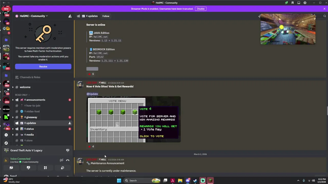This screenshot has height=184, width=328.
Task: Click create invite icon on updates channel
Action: (70, 123)
